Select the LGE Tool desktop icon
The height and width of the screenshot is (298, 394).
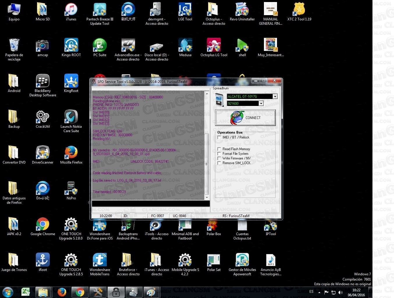185,12
